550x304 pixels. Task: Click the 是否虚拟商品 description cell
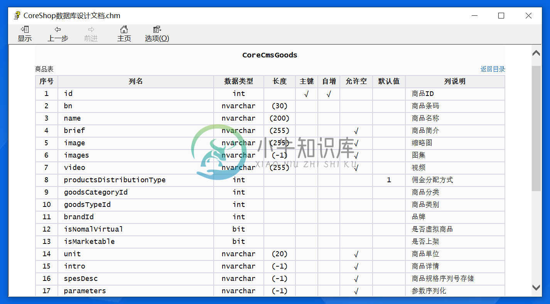(x=455, y=229)
